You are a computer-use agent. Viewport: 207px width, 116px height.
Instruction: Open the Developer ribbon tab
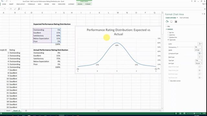62,4
